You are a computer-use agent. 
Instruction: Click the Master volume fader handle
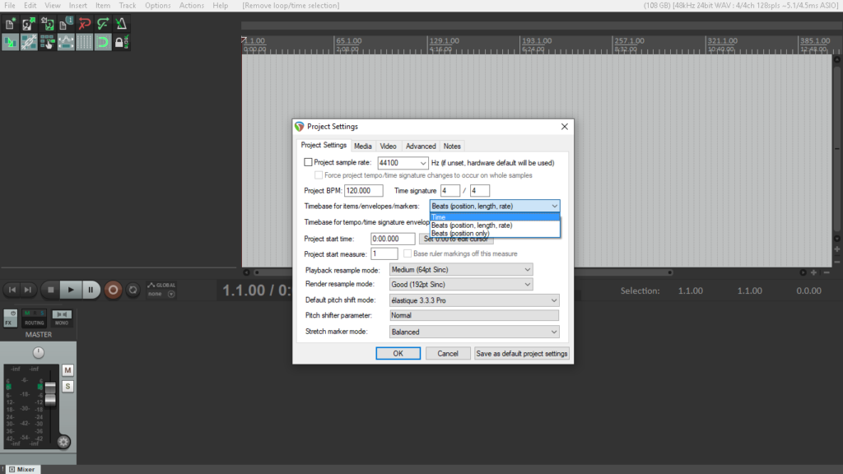(x=50, y=393)
